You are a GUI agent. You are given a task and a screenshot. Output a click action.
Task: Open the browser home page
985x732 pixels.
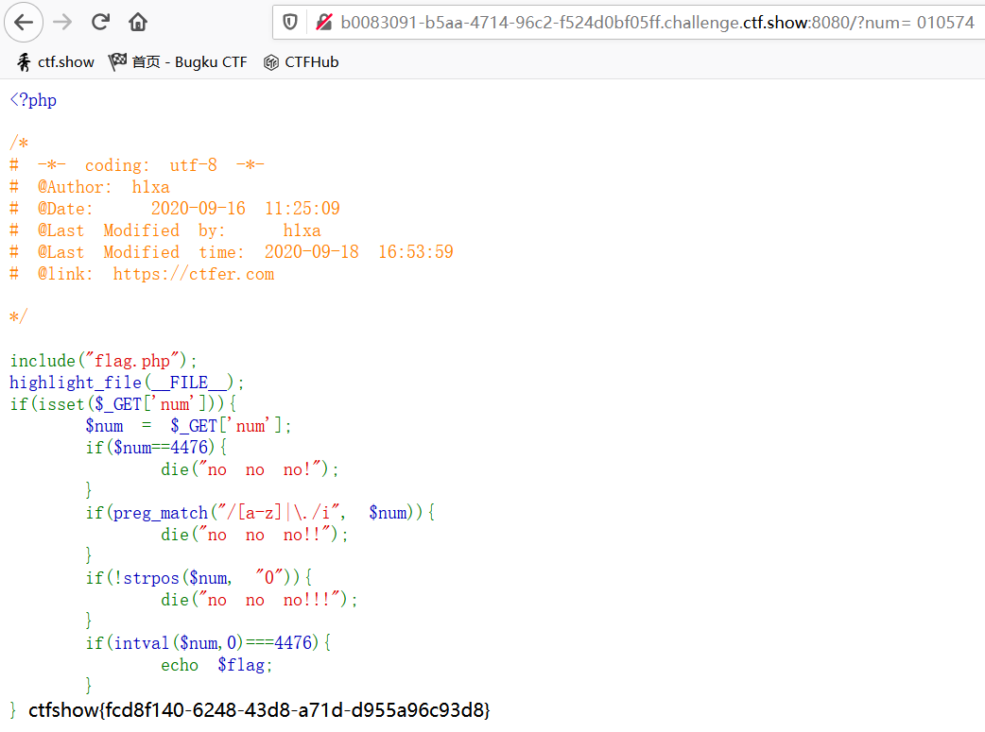pyautogui.click(x=138, y=23)
